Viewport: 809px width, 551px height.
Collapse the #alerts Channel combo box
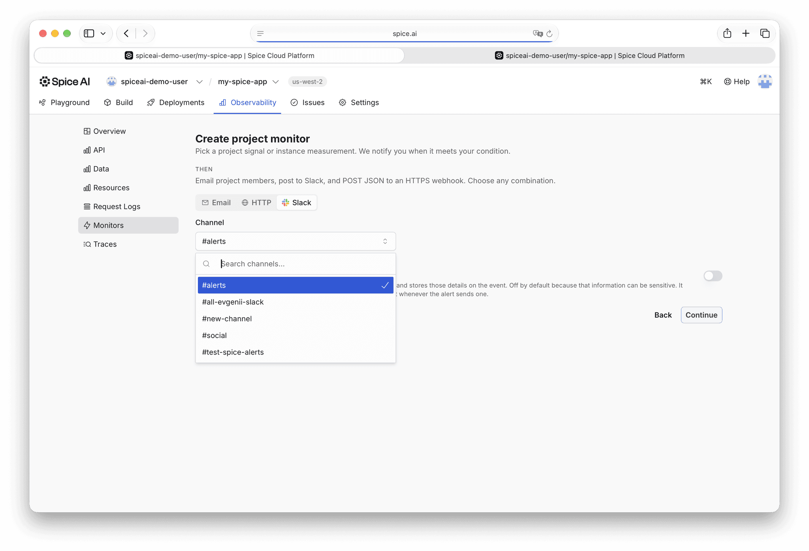[295, 241]
